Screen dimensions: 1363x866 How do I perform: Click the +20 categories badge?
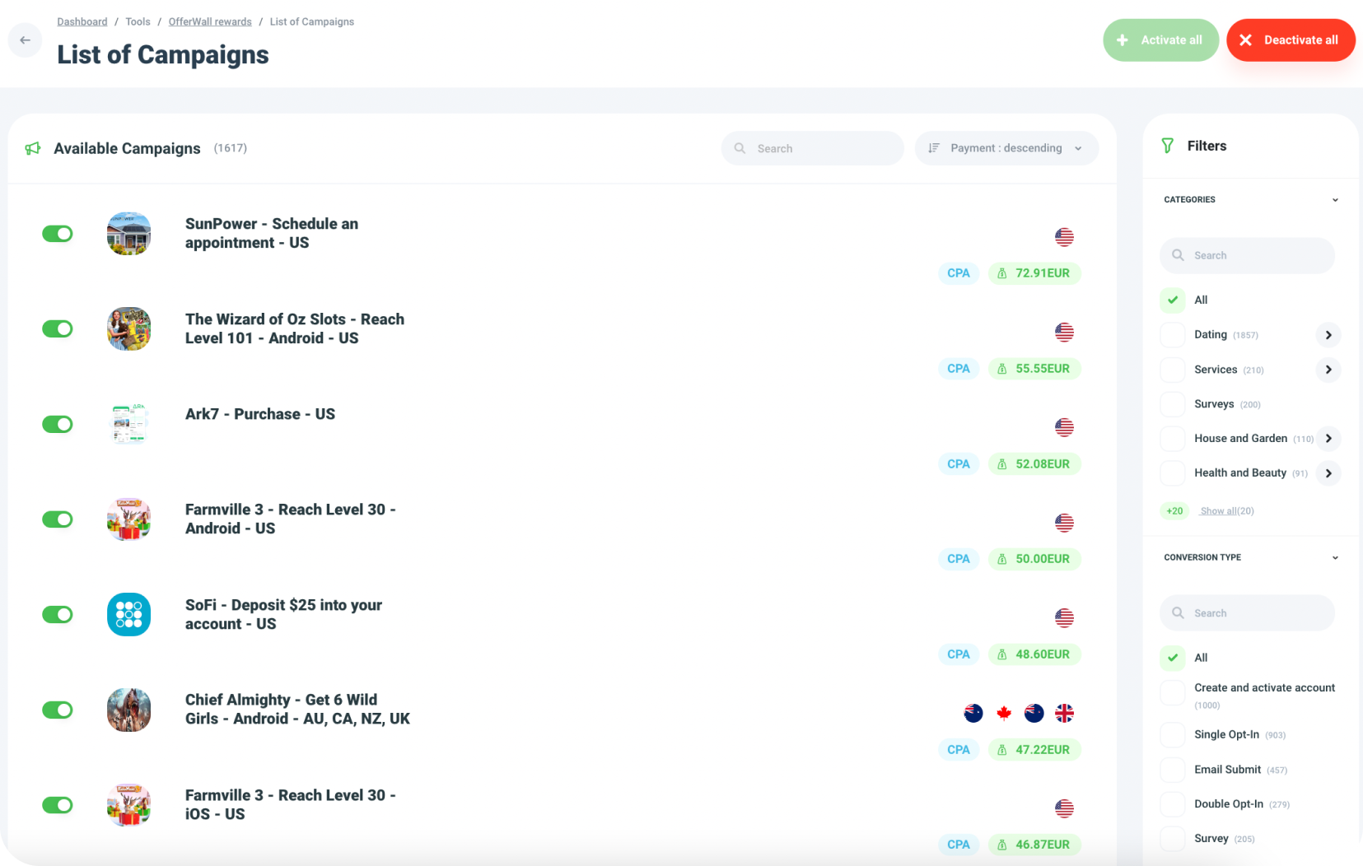1174,511
